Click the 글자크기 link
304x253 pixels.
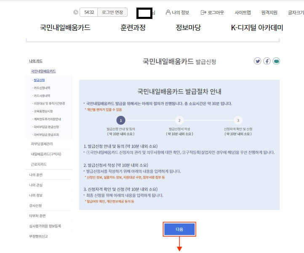[x=296, y=12]
